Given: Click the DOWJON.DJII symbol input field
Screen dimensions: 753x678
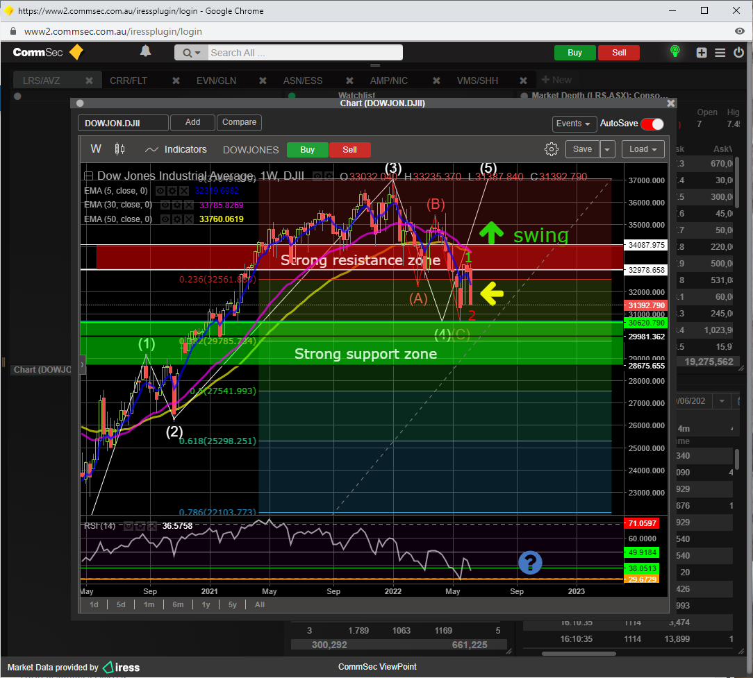Looking at the screenshot, I should pos(123,123).
